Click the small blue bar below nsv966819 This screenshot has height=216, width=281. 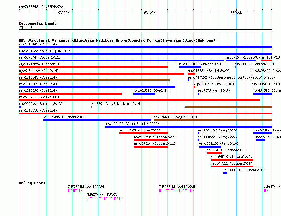coord(225,173)
